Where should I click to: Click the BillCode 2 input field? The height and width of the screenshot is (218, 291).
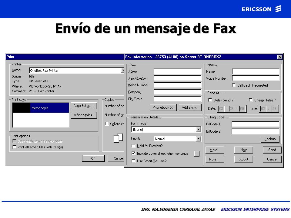(x=256, y=131)
